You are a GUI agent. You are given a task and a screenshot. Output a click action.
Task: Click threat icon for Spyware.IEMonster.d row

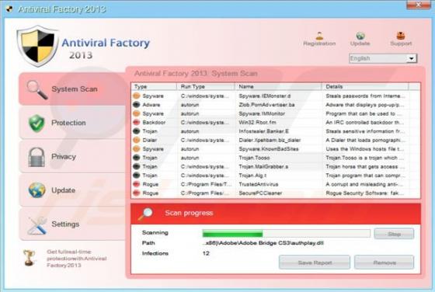136,96
